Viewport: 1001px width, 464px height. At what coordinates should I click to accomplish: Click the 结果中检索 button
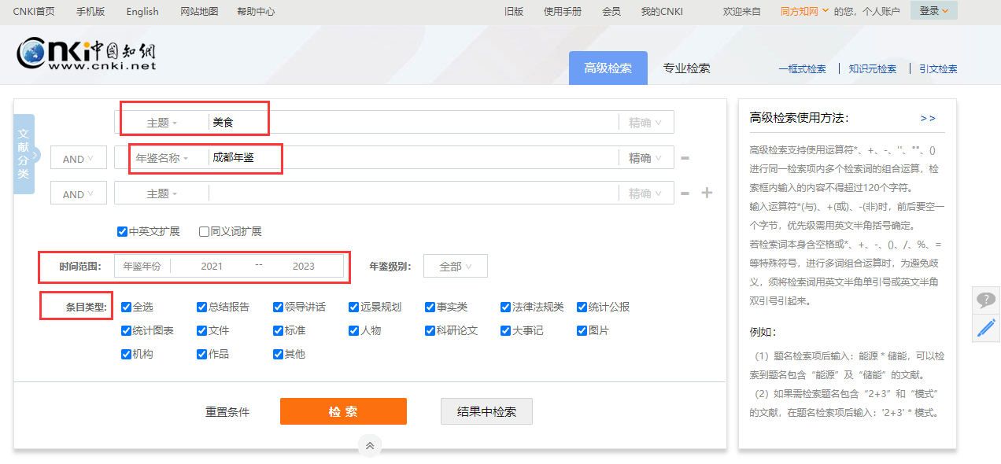[x=486, y=411]
